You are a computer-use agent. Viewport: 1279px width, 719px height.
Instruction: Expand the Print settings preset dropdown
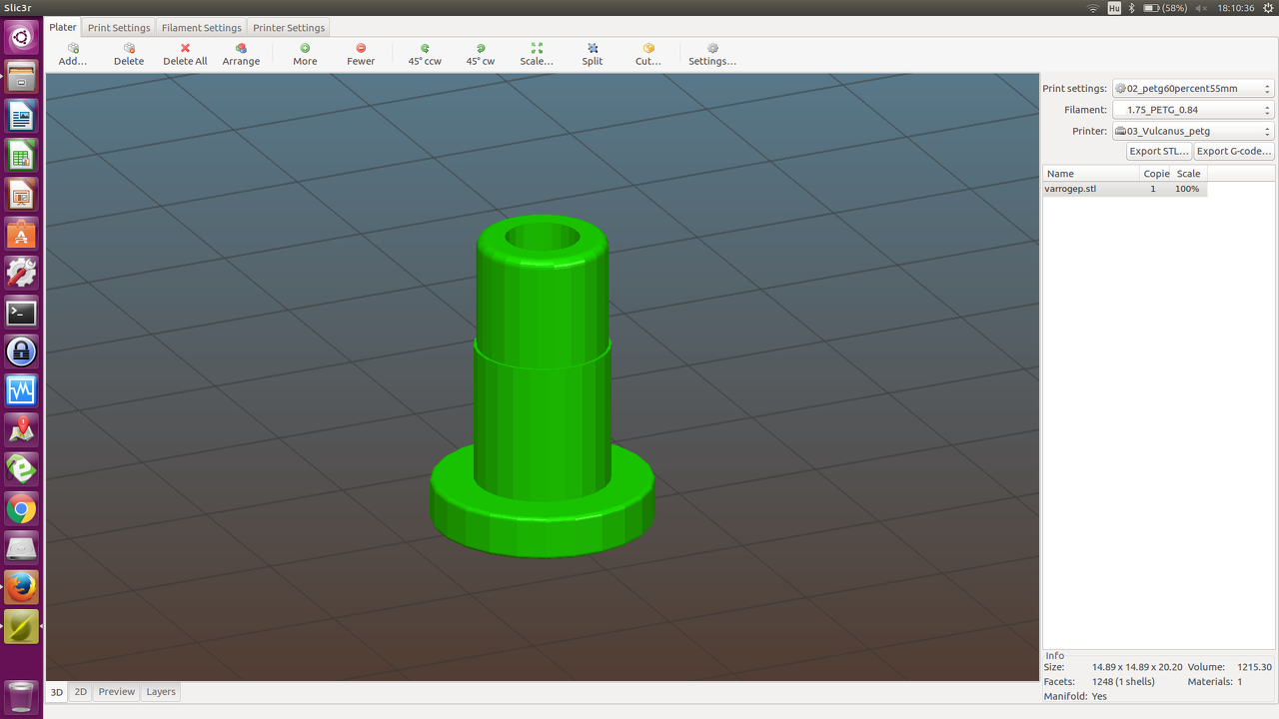pyautogui.click(x=1194, y=89)
